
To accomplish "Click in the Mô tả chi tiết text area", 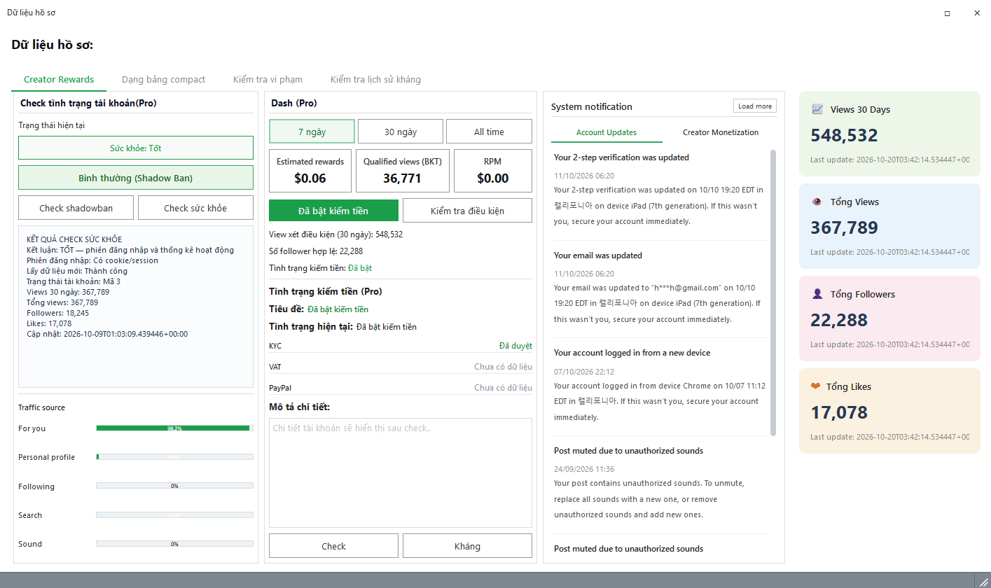I will (x=401, y=472).
